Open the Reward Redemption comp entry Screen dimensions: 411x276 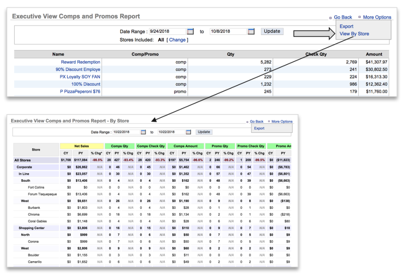point(81,62)
